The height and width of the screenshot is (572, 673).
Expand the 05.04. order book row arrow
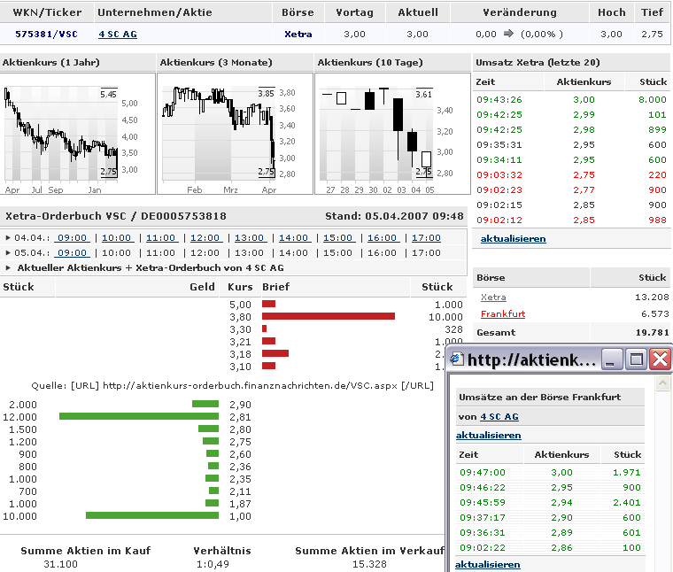(x=9, y=252)
